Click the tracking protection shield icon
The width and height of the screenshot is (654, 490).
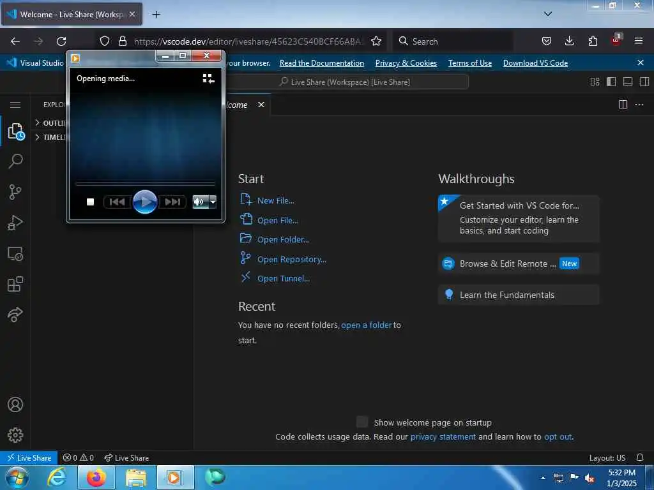click(105, 41)
